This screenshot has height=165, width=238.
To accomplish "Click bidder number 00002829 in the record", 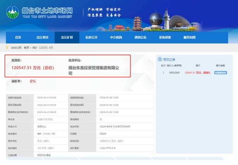I will [174, 72].
